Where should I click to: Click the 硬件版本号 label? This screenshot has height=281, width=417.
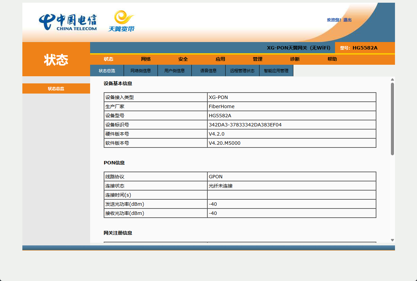[117, 134]
